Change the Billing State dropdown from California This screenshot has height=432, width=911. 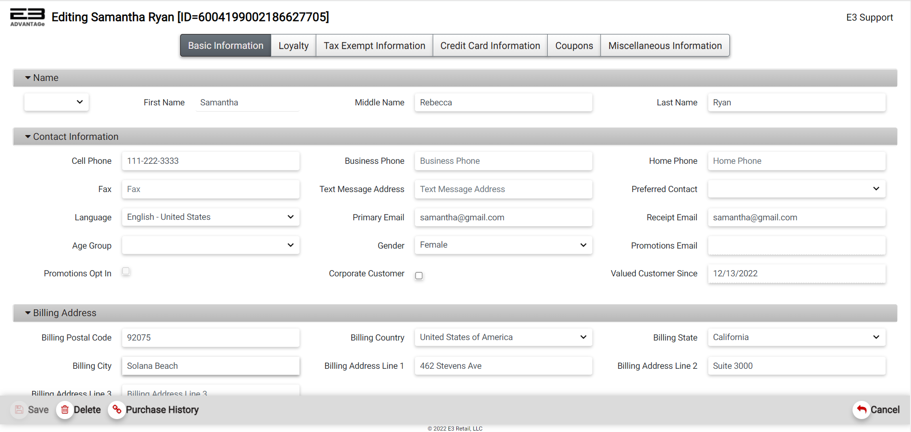[x=796, y=337]
